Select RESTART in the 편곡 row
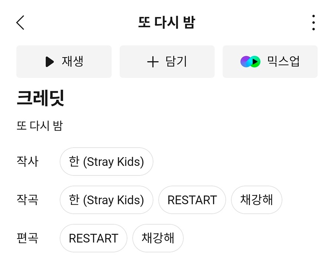The width and height of the screenshot is (334, 257). click(94, 238)
